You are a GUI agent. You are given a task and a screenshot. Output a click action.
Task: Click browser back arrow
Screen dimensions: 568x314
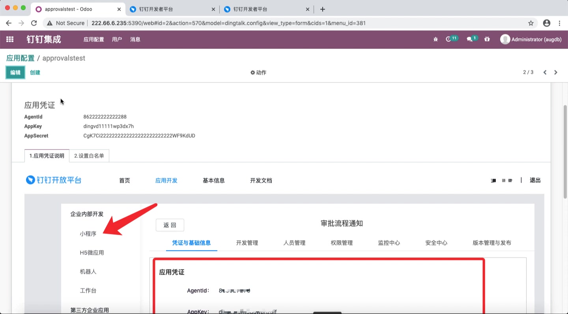9,23
